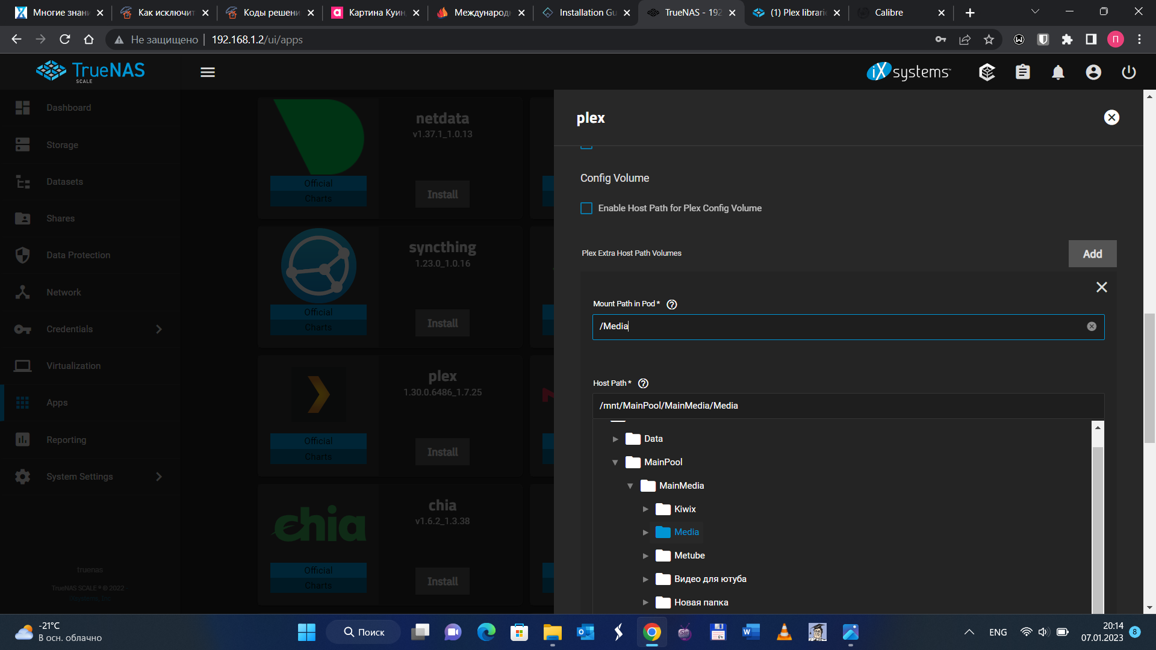Expand the Data folder

(615, 439)
